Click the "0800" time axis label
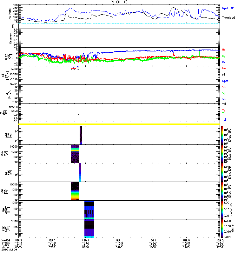Viewport: 238px width, 254px height. [85, 247]
